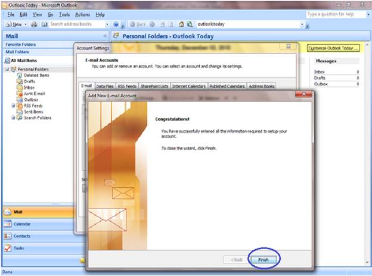Open Drafts link under Messages

click(320, 78)
